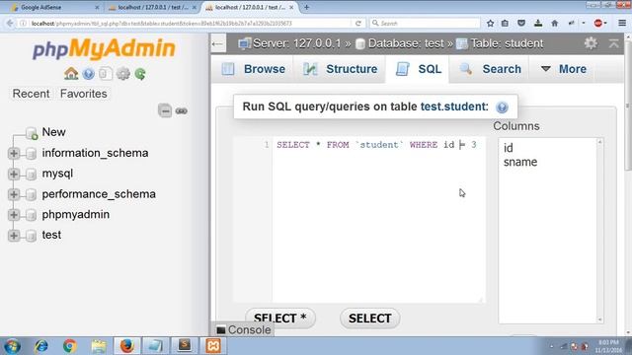Click the green reload navigation icon
632x355 pixels.
pyautogui.click(x=140, y=74)
